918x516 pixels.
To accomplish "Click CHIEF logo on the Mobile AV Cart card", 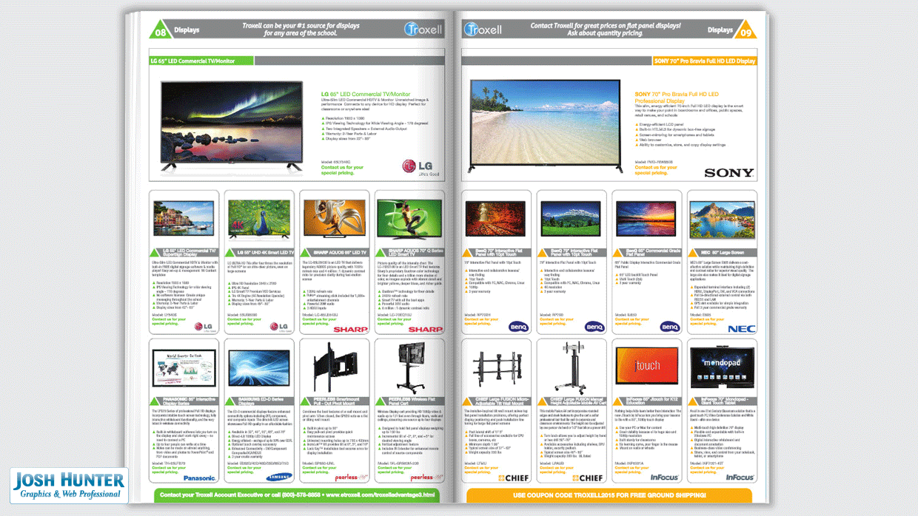I will [x=589, y=478].
